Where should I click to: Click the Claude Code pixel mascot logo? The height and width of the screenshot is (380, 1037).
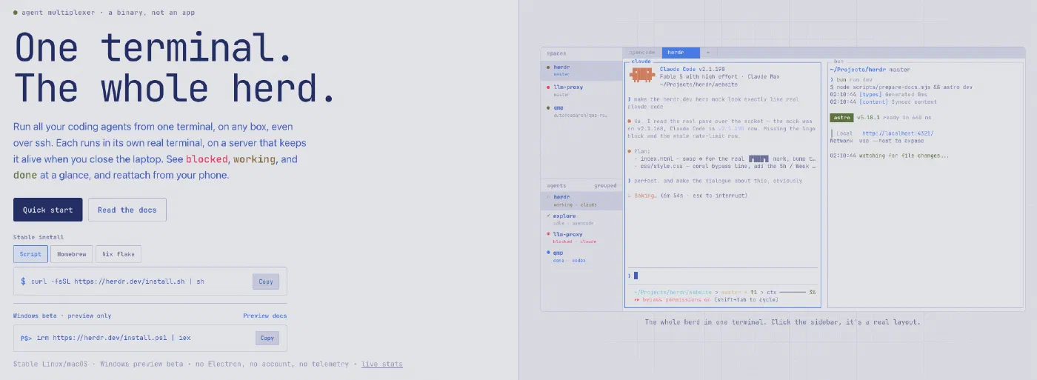point(641,74)
